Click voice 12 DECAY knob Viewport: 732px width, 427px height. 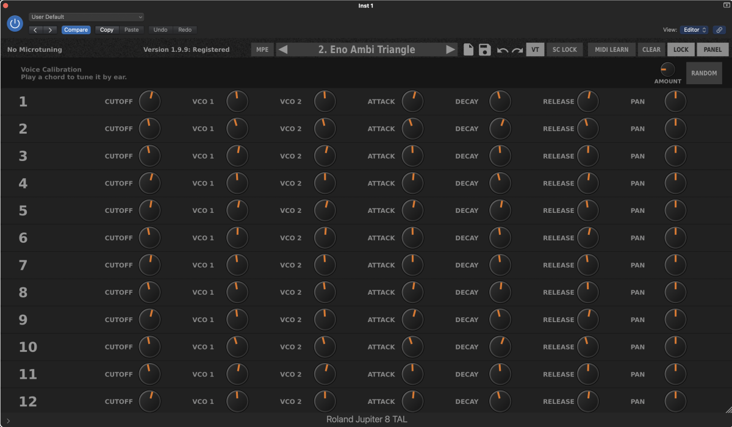click(x=500, y=401)
